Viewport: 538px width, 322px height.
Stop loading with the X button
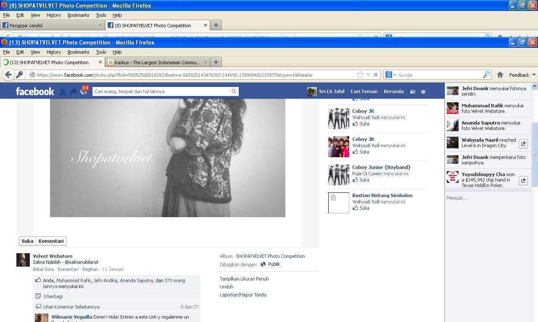click(376, 75)
